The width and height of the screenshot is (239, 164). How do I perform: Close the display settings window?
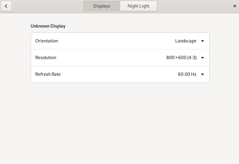click(x=234, y=6)
